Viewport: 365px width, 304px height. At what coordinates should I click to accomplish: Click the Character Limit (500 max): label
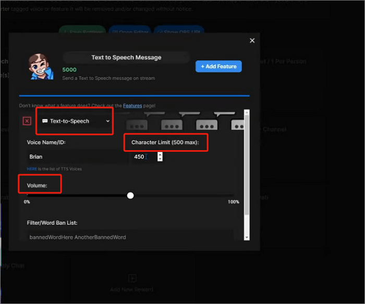(x=165, y=143)
